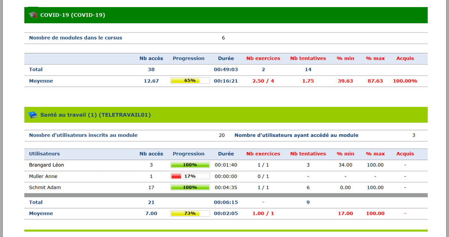Click the Utilisateurs column header
449x237 pixels.
point(45,154)
